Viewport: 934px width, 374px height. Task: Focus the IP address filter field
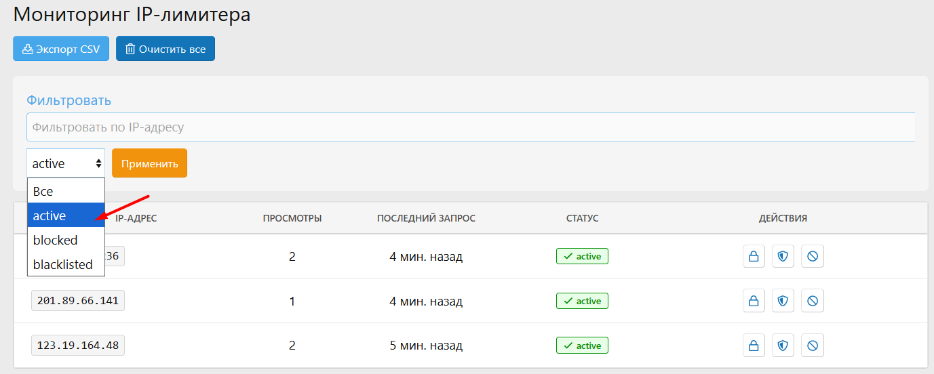[x=470, y=127]
